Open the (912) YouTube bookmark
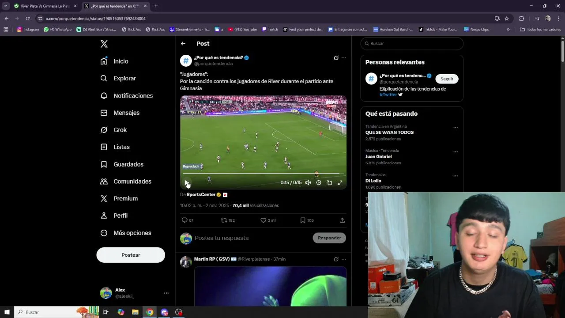The height and width of the screenshot is (318, 565). click(242, 30)
